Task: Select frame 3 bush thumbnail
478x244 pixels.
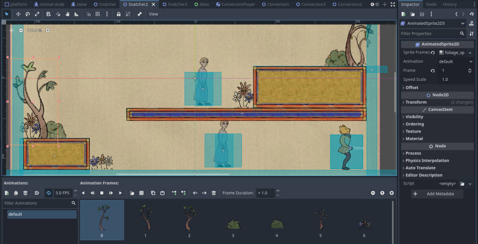Action: click(233, 223)
